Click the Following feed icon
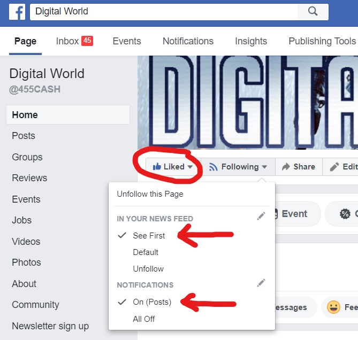Viewport: 358px width, 340px height. click(213, 167)
